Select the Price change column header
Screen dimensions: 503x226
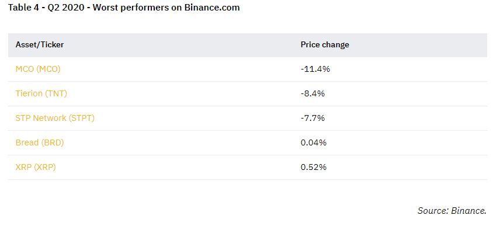(x=325, y=44)
